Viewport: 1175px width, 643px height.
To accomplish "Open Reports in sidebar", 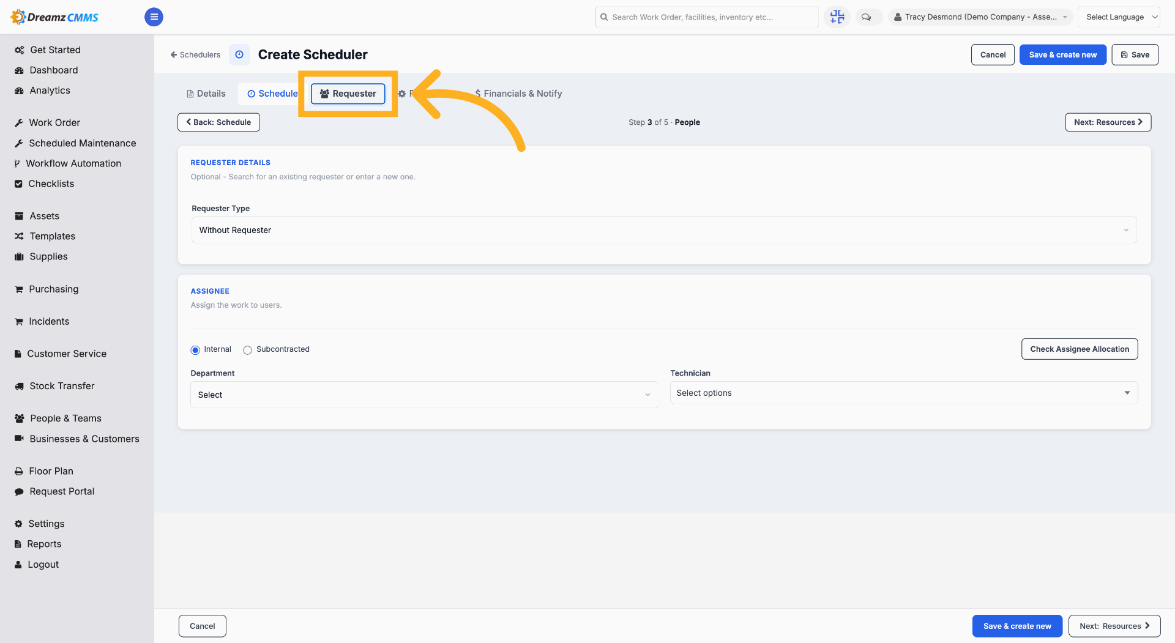I will (x=38, y=544).
